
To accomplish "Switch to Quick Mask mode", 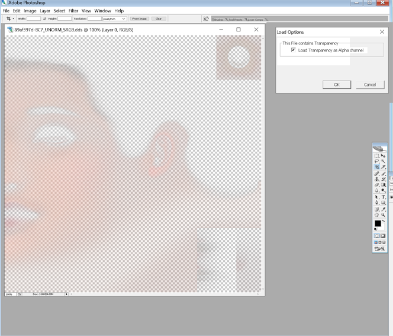I will point(383,236).
